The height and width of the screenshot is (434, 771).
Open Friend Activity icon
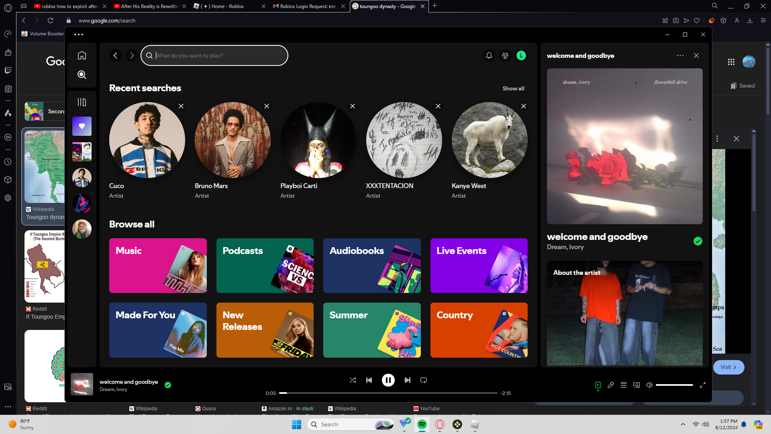[x=505, y=55]
